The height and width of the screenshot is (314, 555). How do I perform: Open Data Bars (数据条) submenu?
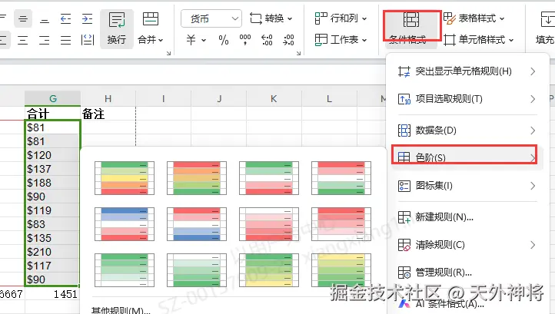[x=467, y=131]
